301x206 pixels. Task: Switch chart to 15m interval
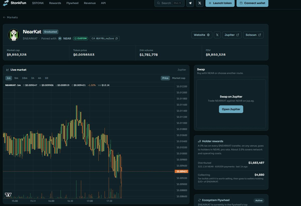click(25, 78)
